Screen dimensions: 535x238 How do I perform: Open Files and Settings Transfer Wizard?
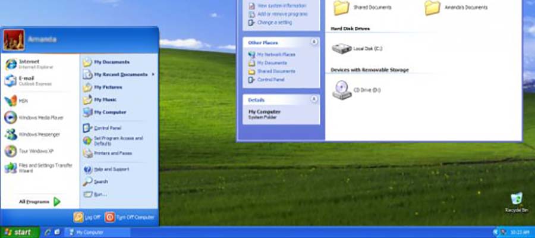[40, 168]
